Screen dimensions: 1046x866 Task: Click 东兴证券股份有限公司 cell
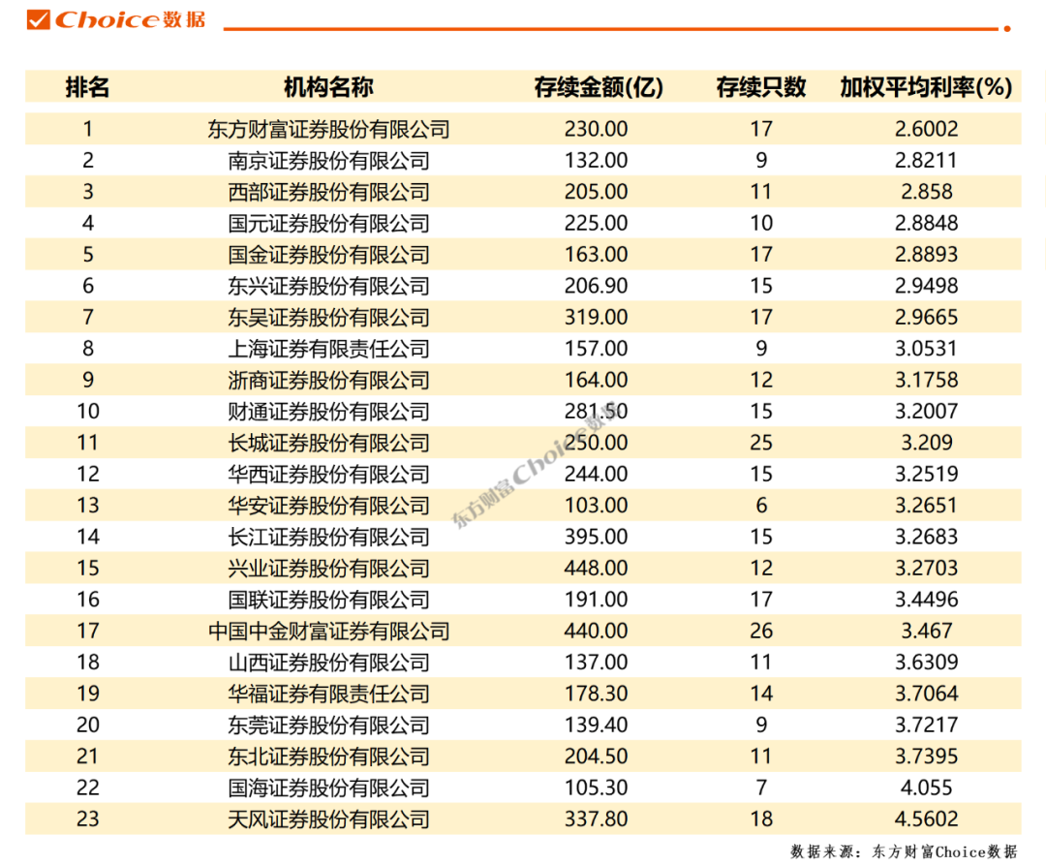tap(328, 286)
